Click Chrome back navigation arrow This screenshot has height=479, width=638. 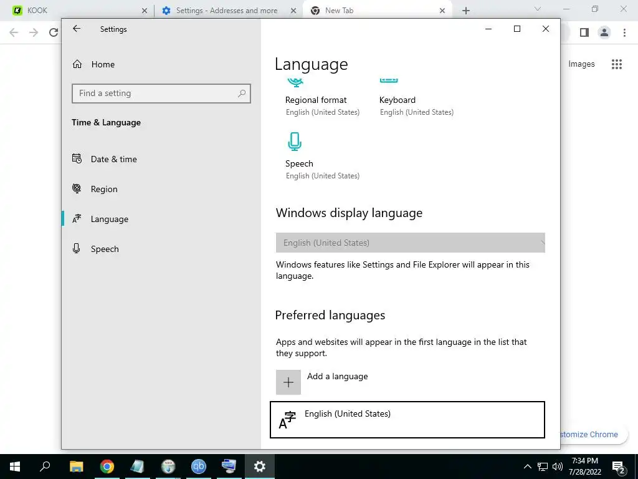[x=14, y=32]
